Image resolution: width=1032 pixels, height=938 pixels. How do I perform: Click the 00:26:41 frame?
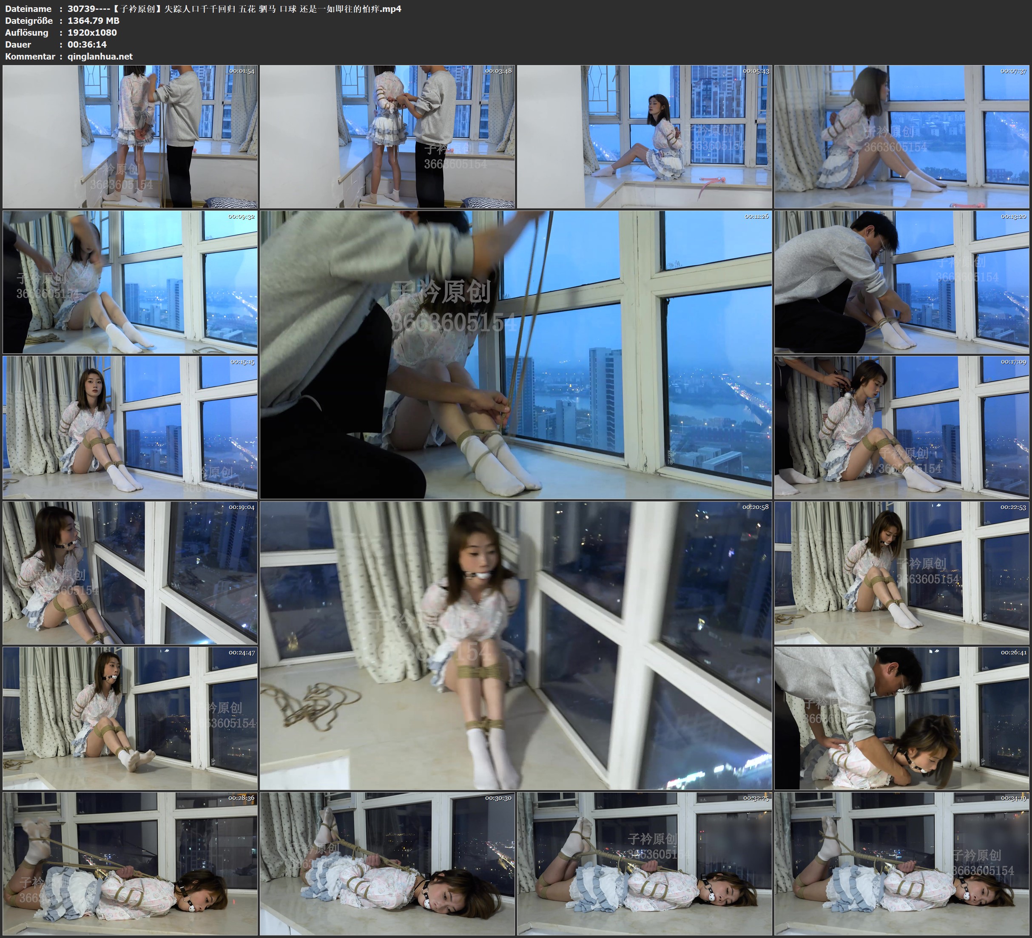pyautogui.click(x=901, y=718)
